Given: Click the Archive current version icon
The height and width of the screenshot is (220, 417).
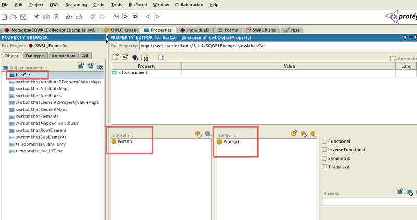Looking at the screenshot, I should coord(69,17).
